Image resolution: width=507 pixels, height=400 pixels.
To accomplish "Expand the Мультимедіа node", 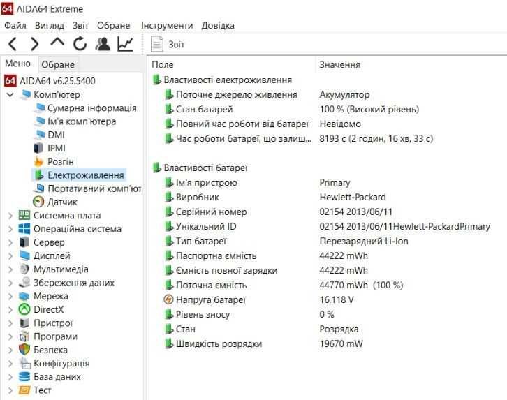I will [10, 269].
